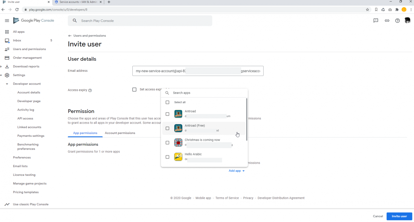Viewport: 414px width, 222px height.
Task: Click the profile avatar in the header
Action: (x=408, y=20)
